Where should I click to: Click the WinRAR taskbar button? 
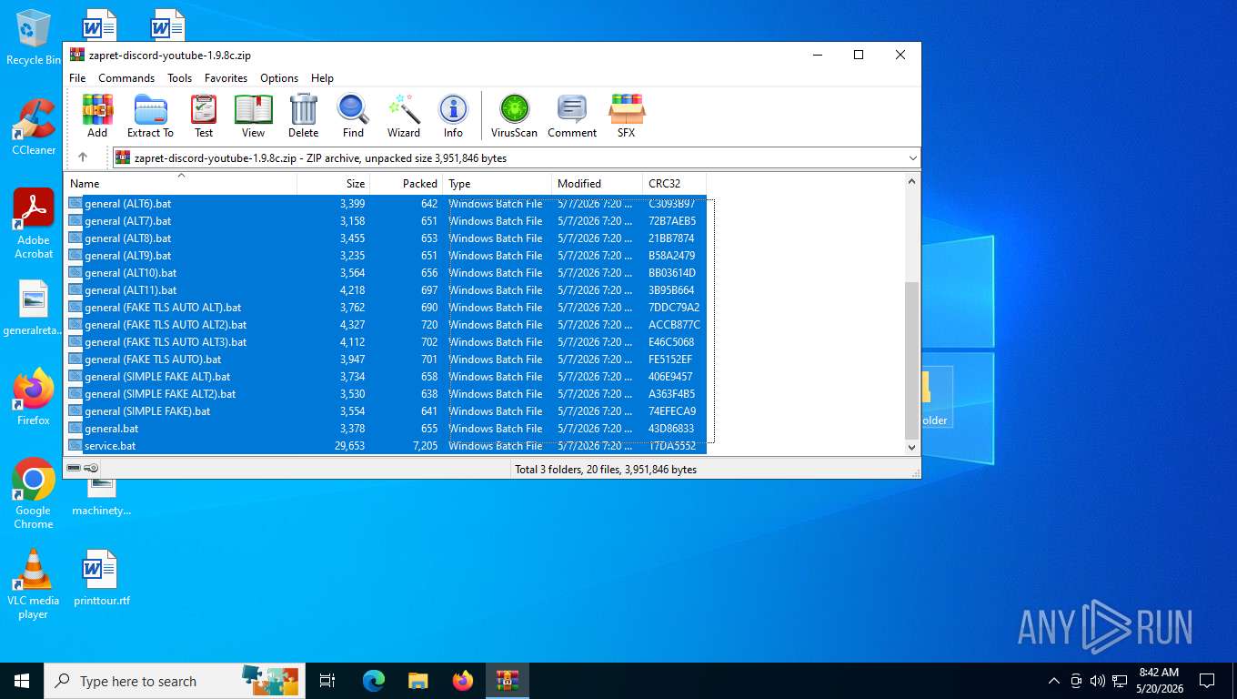pos(508,681)
